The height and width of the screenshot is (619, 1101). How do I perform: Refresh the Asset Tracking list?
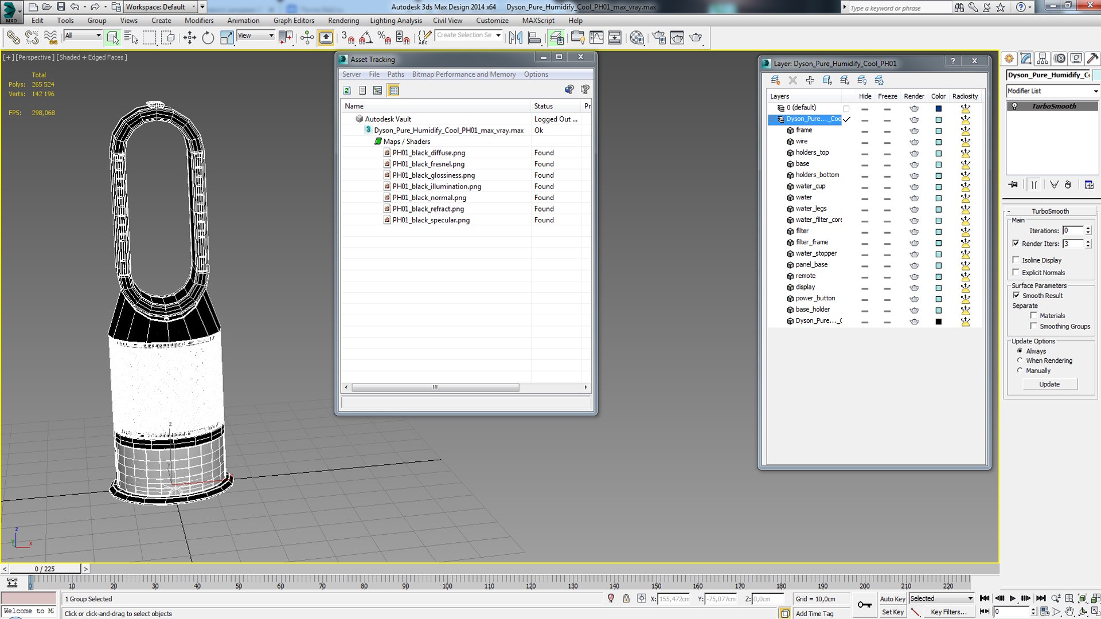[x=347, y=90]
